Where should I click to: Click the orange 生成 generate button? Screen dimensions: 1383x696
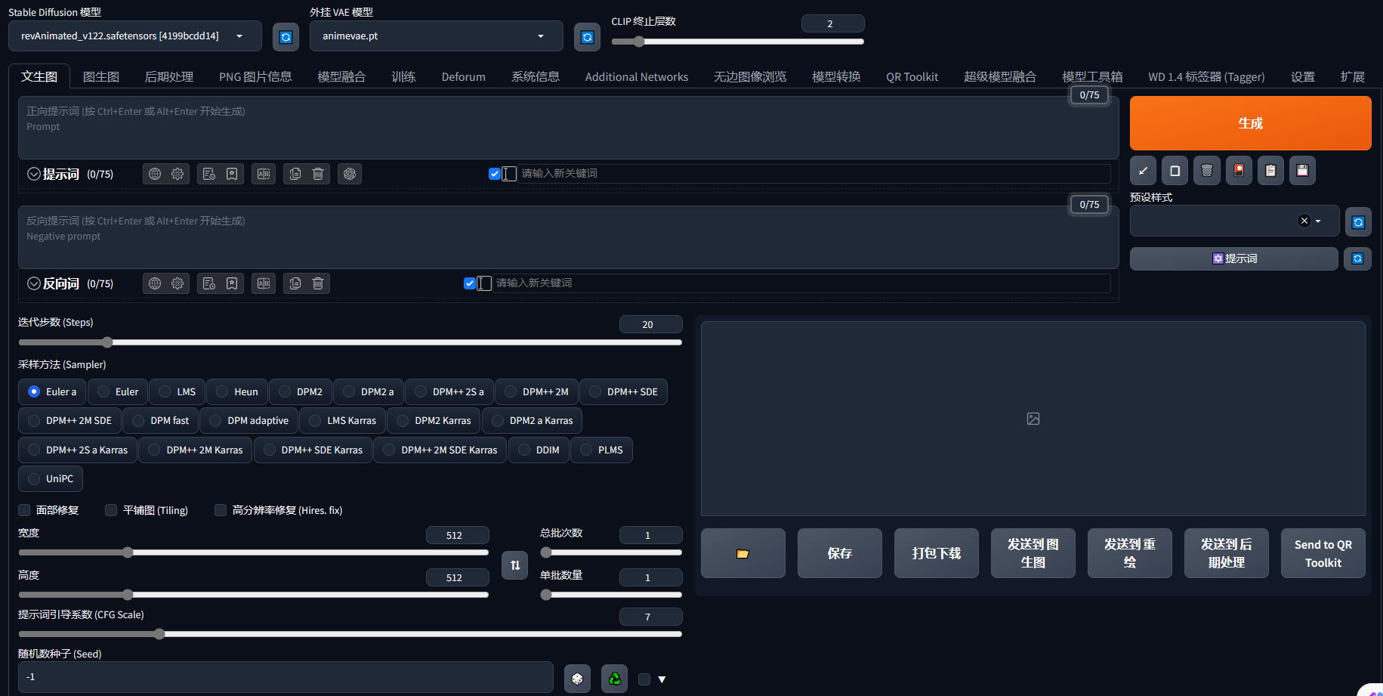click(x=1251, y=123)
